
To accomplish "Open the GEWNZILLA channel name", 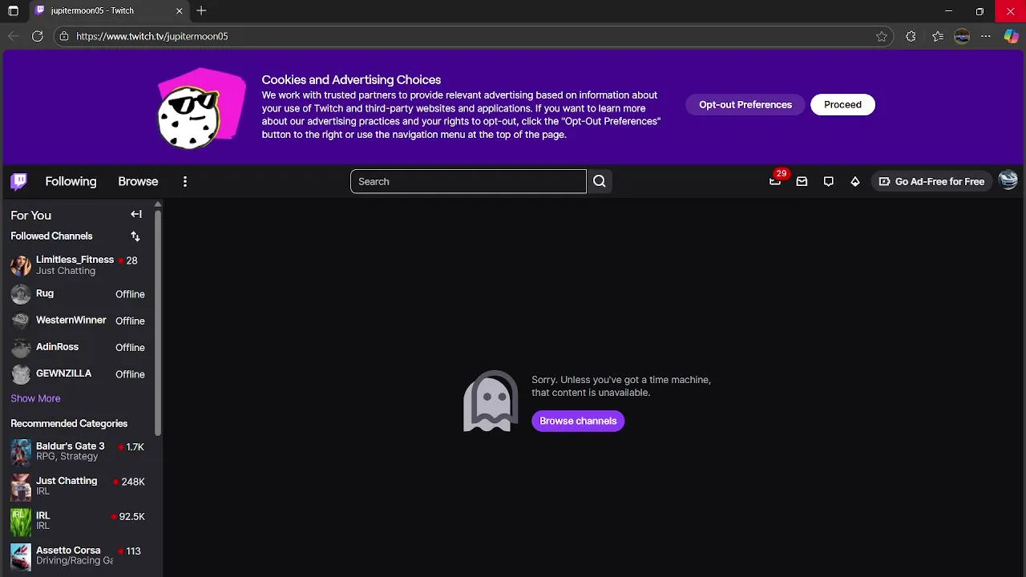I will pyautogui.click(x=63, y=373).
